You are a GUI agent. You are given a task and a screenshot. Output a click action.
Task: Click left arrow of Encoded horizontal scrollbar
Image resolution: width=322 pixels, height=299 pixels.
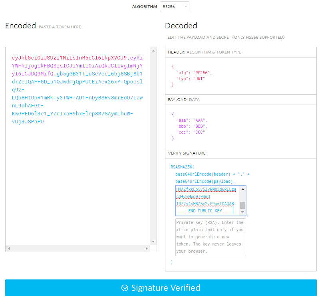(x=8, y=249)
